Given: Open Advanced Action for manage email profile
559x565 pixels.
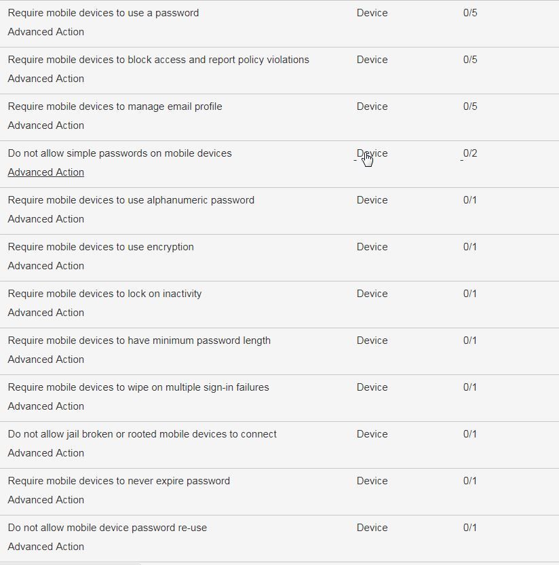Looking at the screenshot, I should click(45, 125).
